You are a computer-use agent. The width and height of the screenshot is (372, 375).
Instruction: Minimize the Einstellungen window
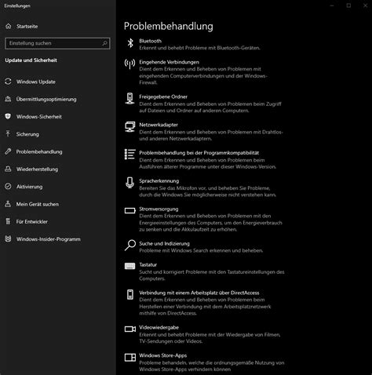click(x=332, y=5)
